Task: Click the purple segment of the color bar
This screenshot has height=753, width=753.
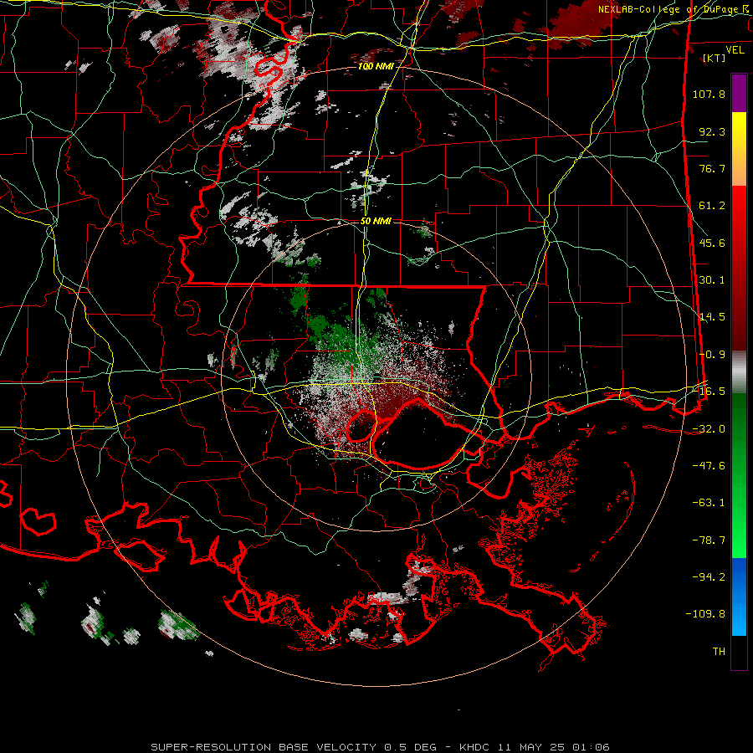Action: (x=739, y=93)
